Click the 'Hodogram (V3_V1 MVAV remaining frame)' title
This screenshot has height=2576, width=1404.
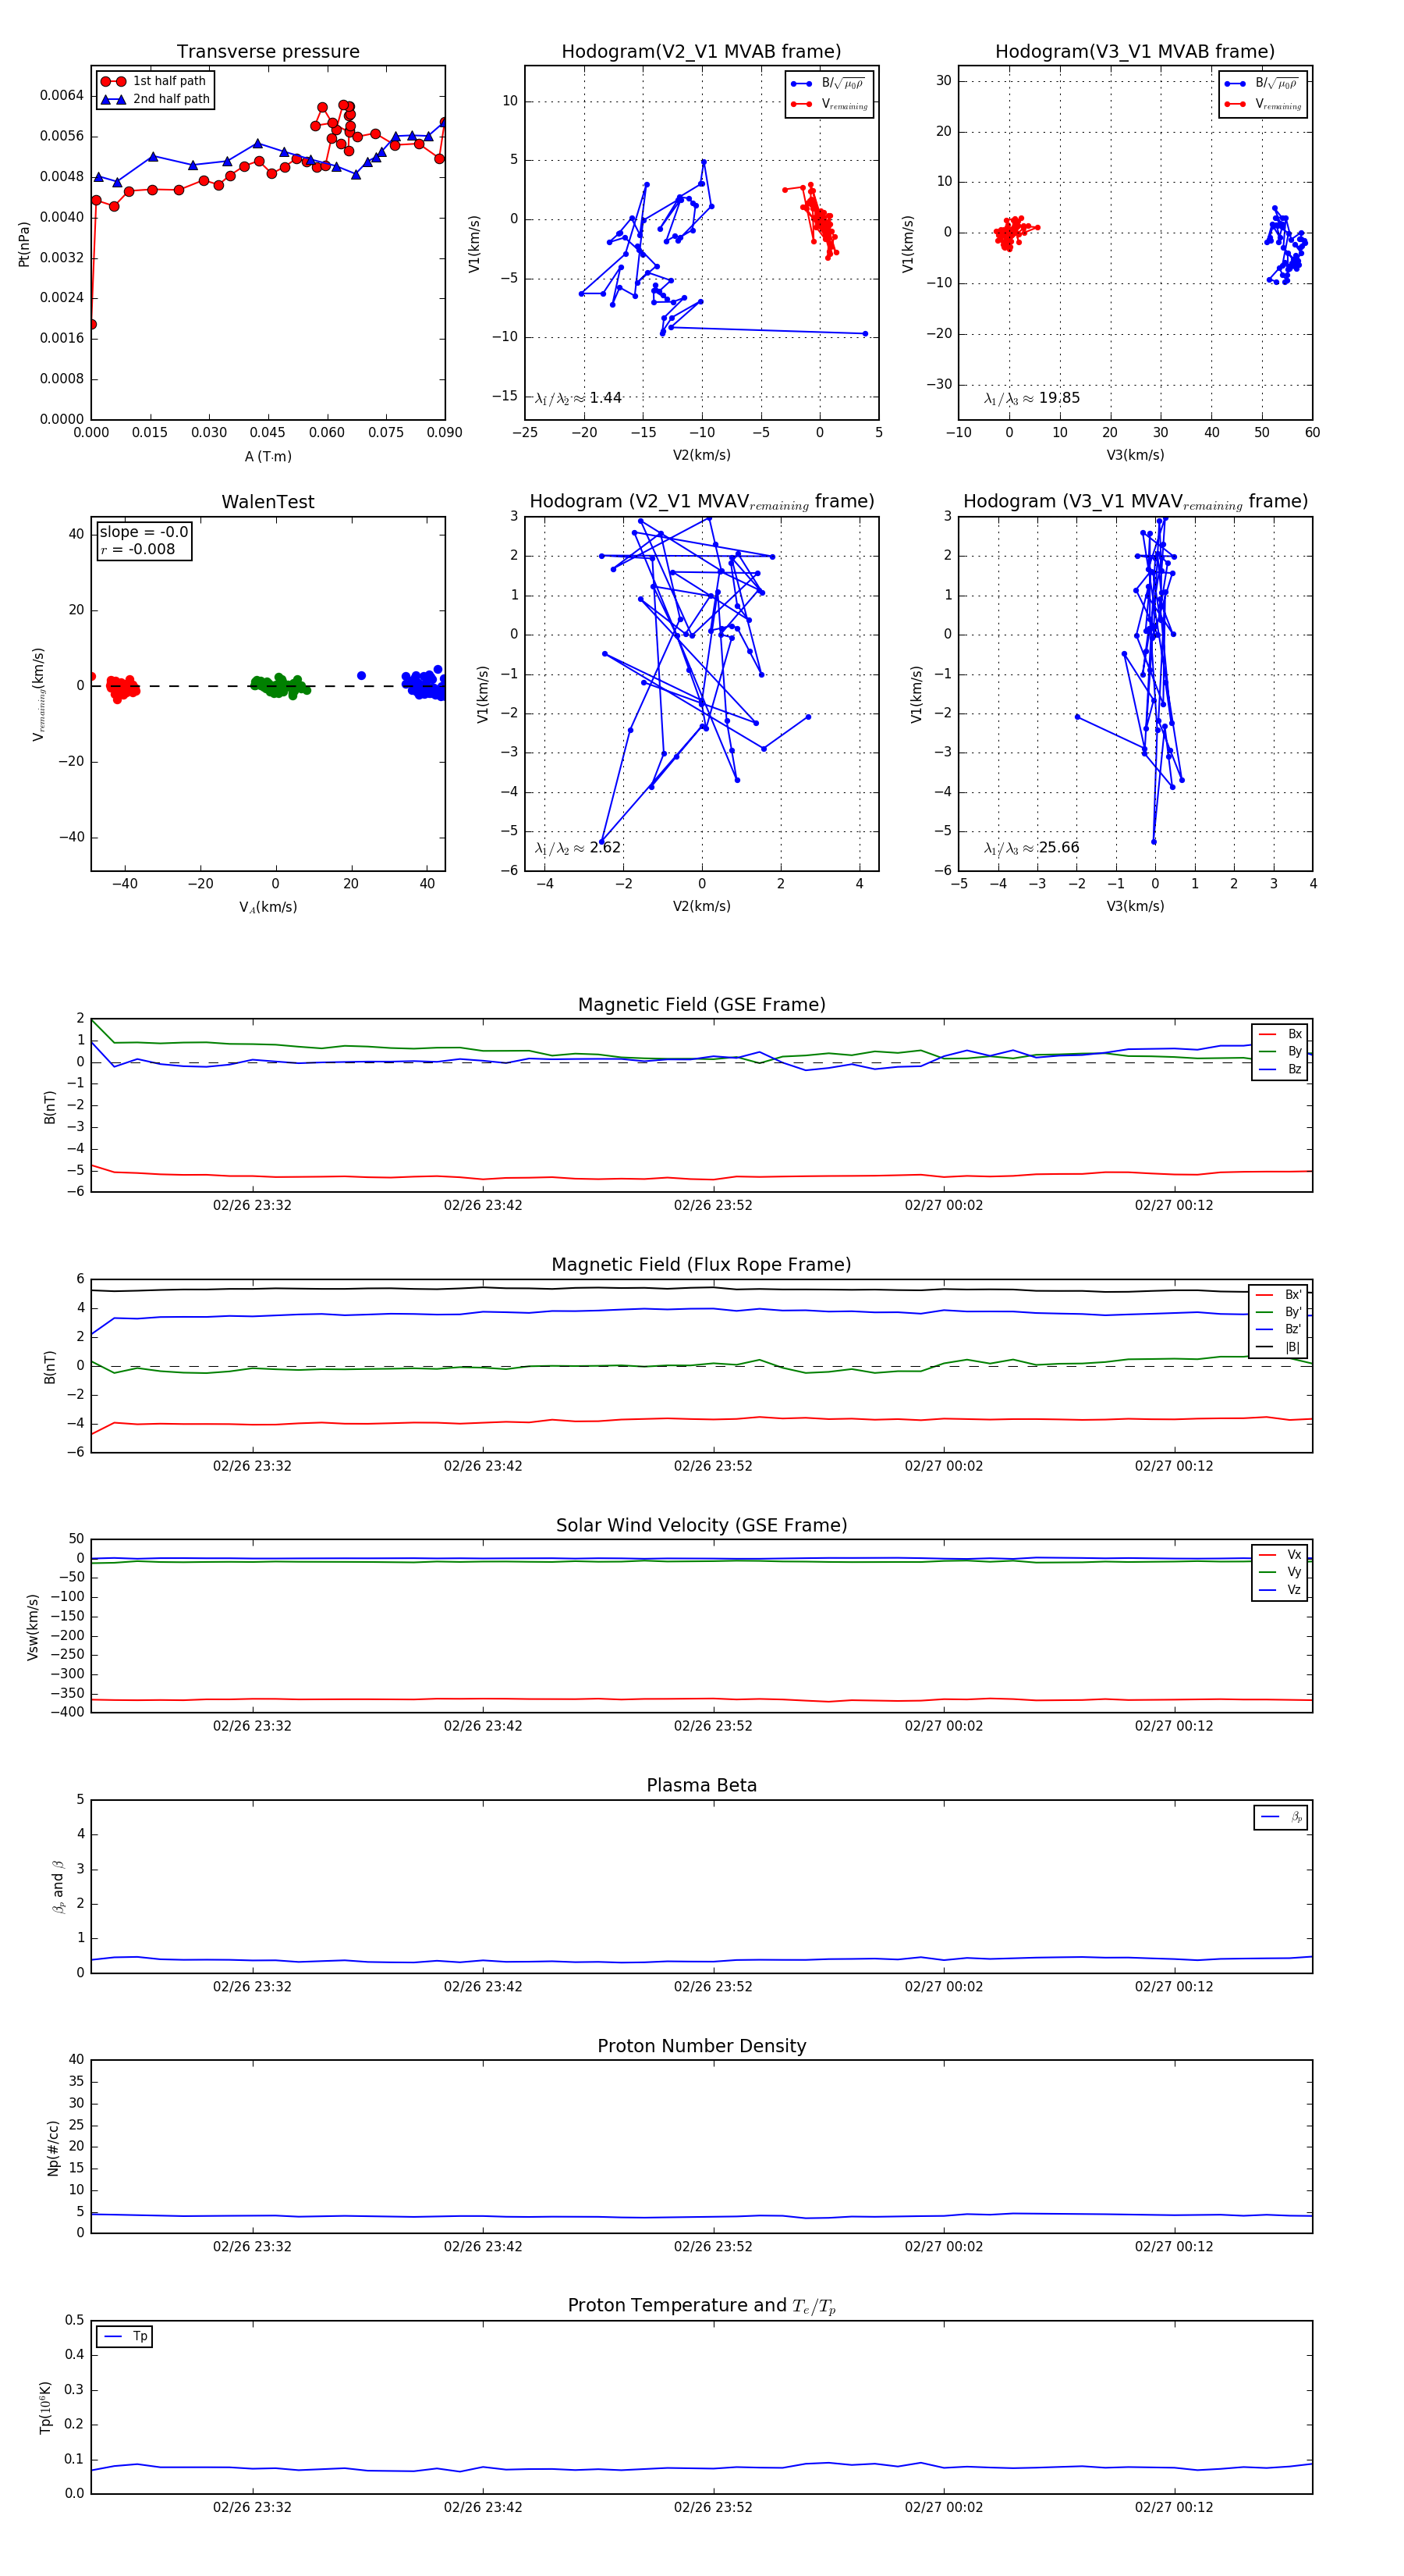click(1135, 502)
